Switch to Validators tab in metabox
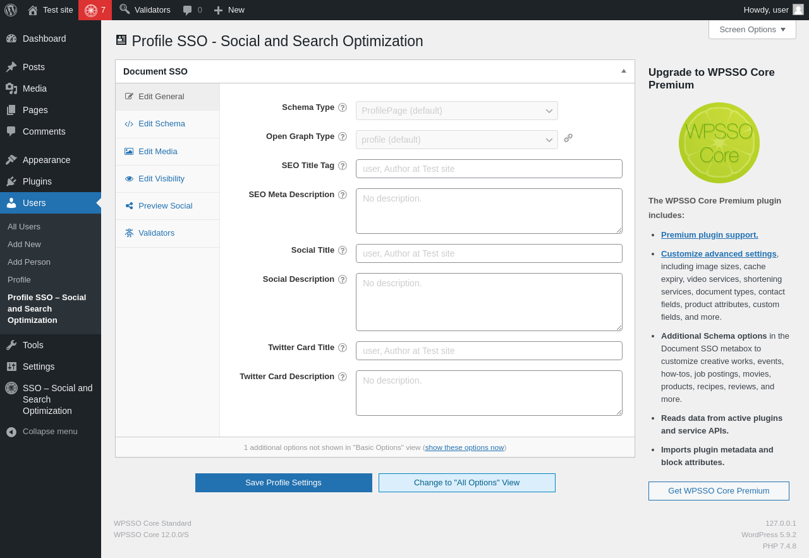The width and height of the screenshot is (809, 558). click(x=167, y=233)
